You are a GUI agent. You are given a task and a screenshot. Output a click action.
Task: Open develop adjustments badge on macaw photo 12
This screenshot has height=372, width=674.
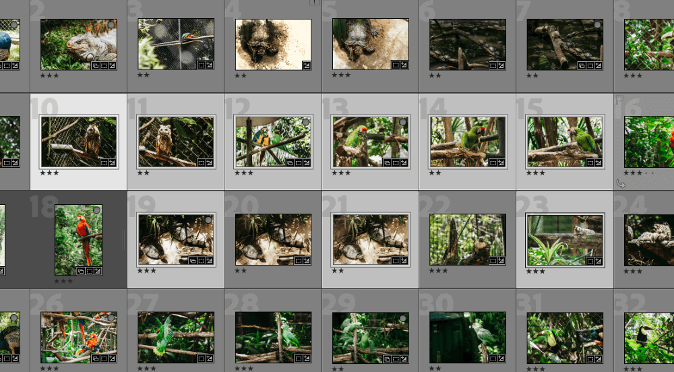click(307, 163)
